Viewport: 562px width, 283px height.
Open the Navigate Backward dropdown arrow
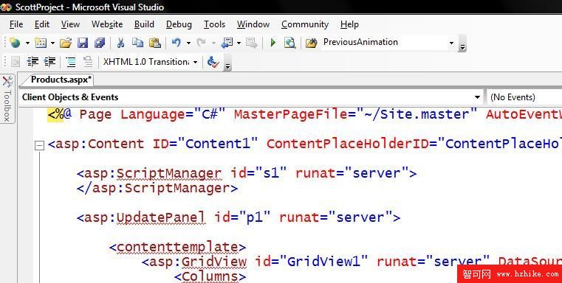pyautogui.click(x=239, y=43)
